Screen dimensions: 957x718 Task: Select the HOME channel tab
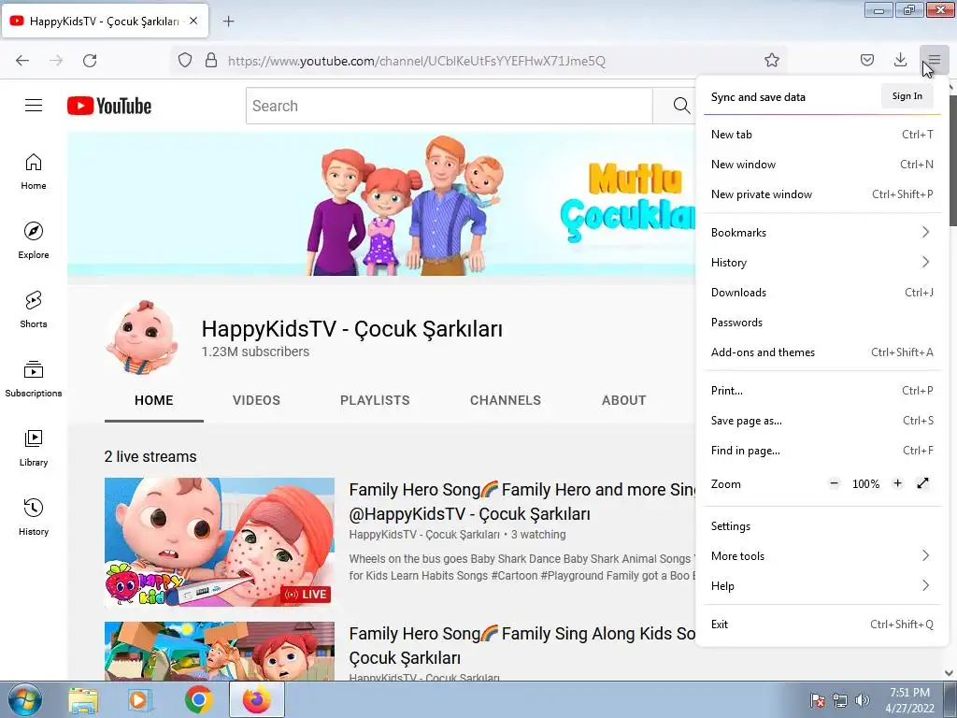154,400
